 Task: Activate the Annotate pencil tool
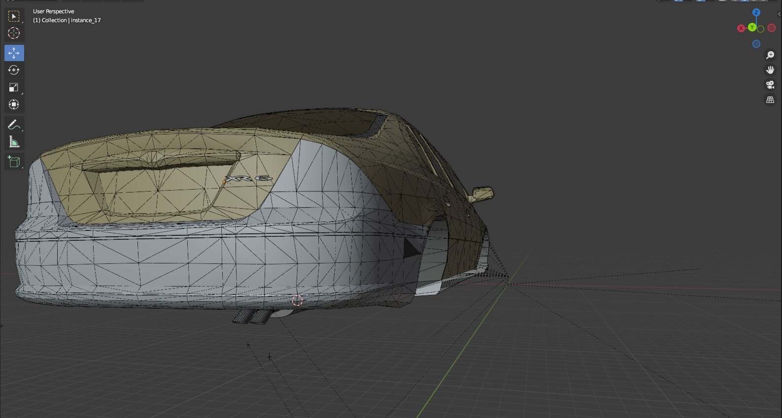14,125
